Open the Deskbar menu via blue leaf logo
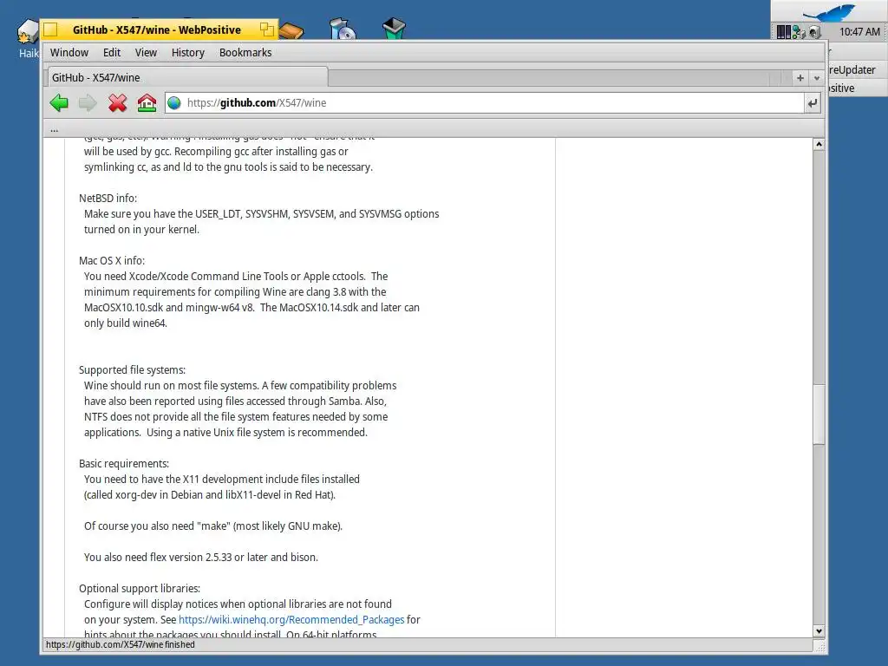Viewport: 888px width, 666px height. point(828,12)
